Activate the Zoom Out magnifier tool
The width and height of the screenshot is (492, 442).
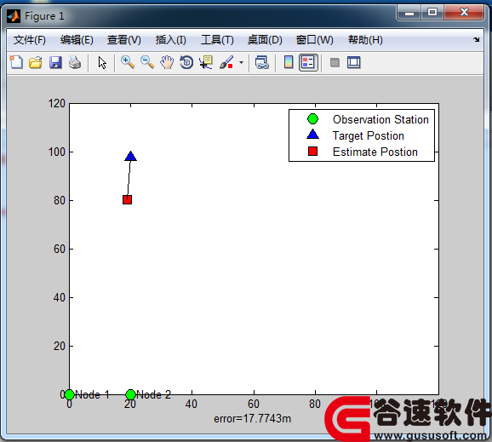[x=147, y=62]
